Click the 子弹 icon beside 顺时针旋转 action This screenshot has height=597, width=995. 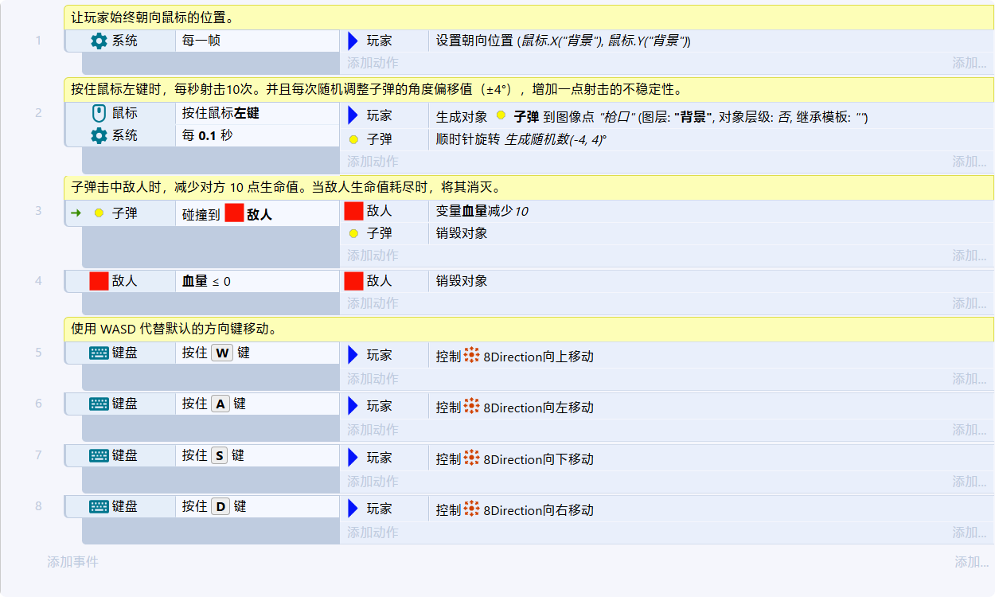coord(353,139)
